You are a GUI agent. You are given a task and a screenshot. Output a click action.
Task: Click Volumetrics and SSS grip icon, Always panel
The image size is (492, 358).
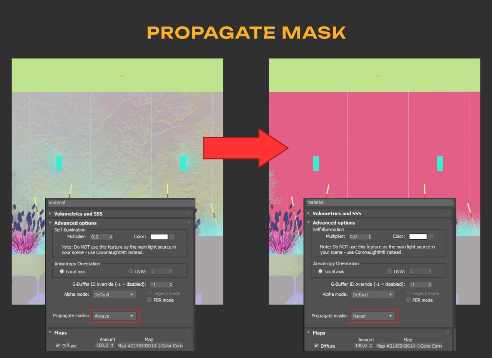coord(189,213)
